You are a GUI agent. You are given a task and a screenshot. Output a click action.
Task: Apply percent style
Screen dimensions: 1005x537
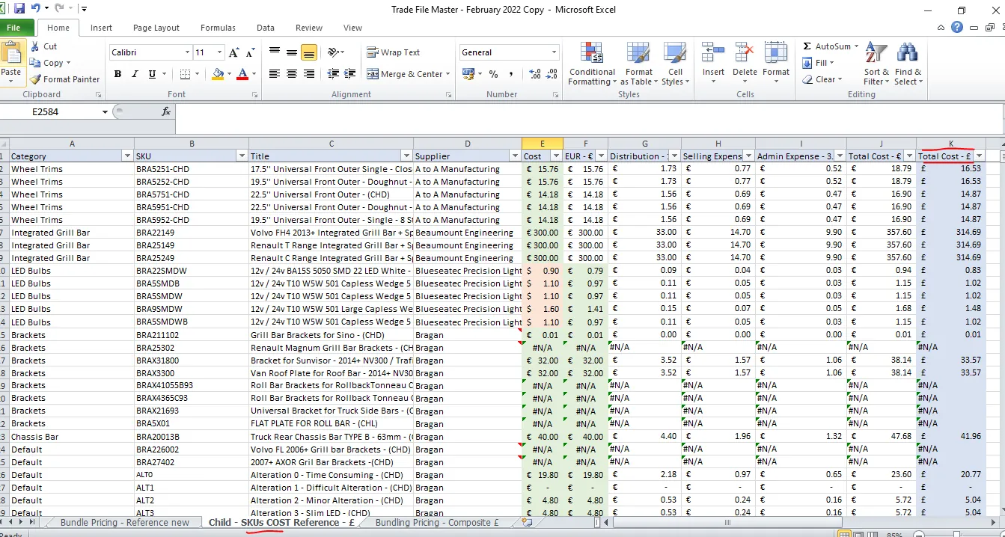pyautogui.click(x=494, y=74)
